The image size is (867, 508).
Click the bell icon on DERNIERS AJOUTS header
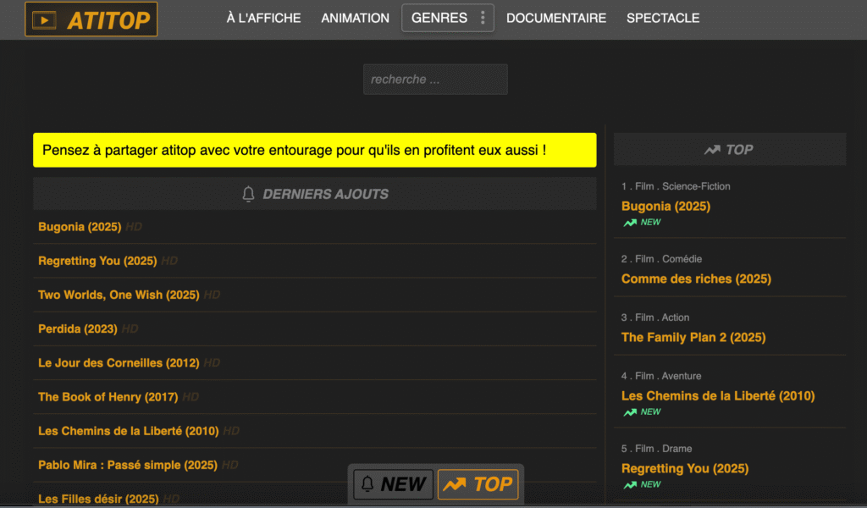(x=249, y=193)
